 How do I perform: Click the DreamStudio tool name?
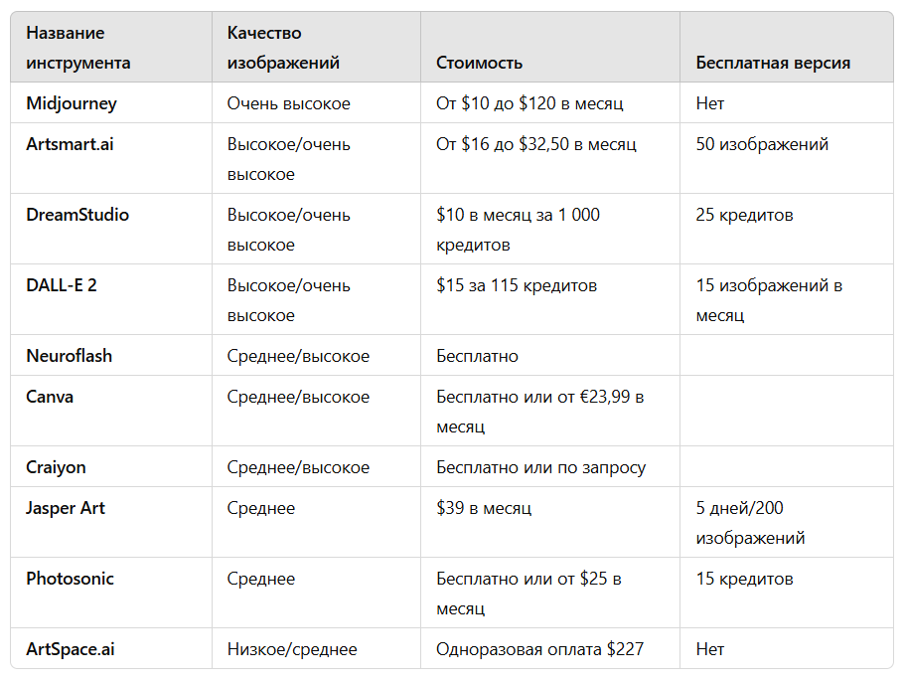pos(77,215)
